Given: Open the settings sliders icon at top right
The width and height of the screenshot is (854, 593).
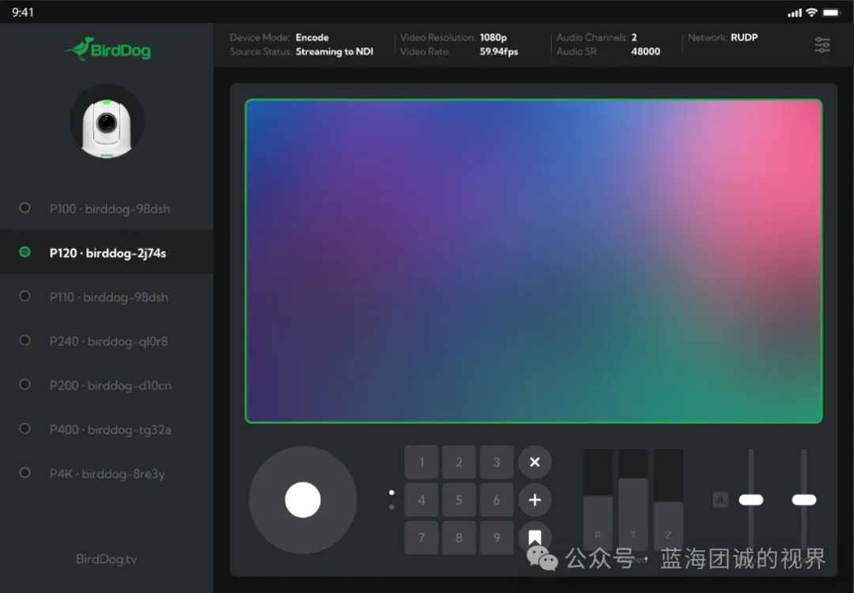Looking at the screenshot, I should pos(822,45).
